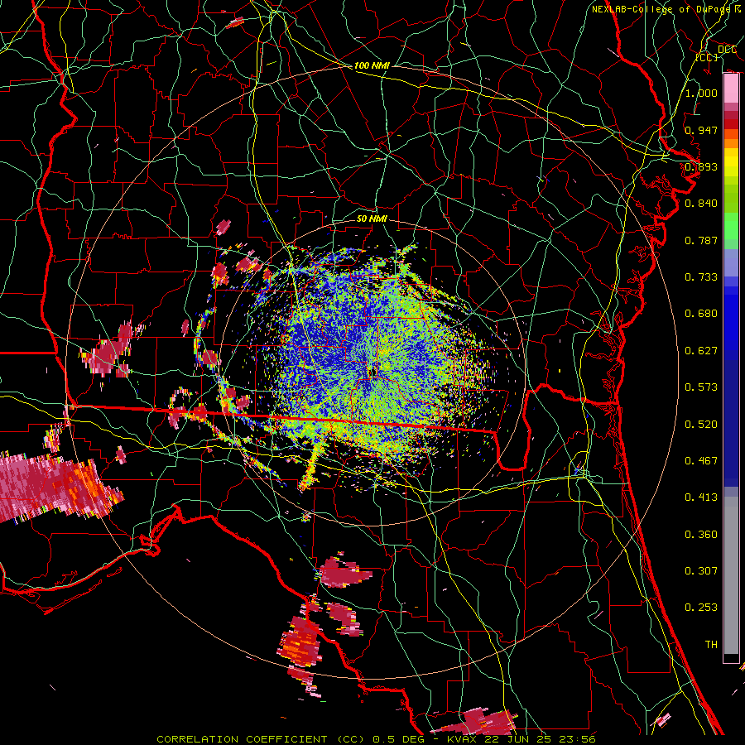Select the 0.467 legend value

[701, 461]
